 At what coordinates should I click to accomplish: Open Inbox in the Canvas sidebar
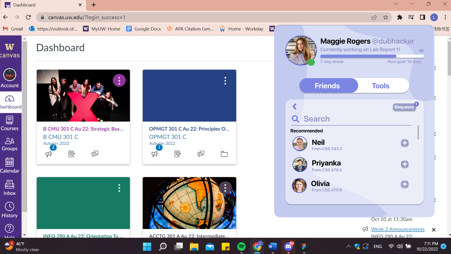coord(10,188)
